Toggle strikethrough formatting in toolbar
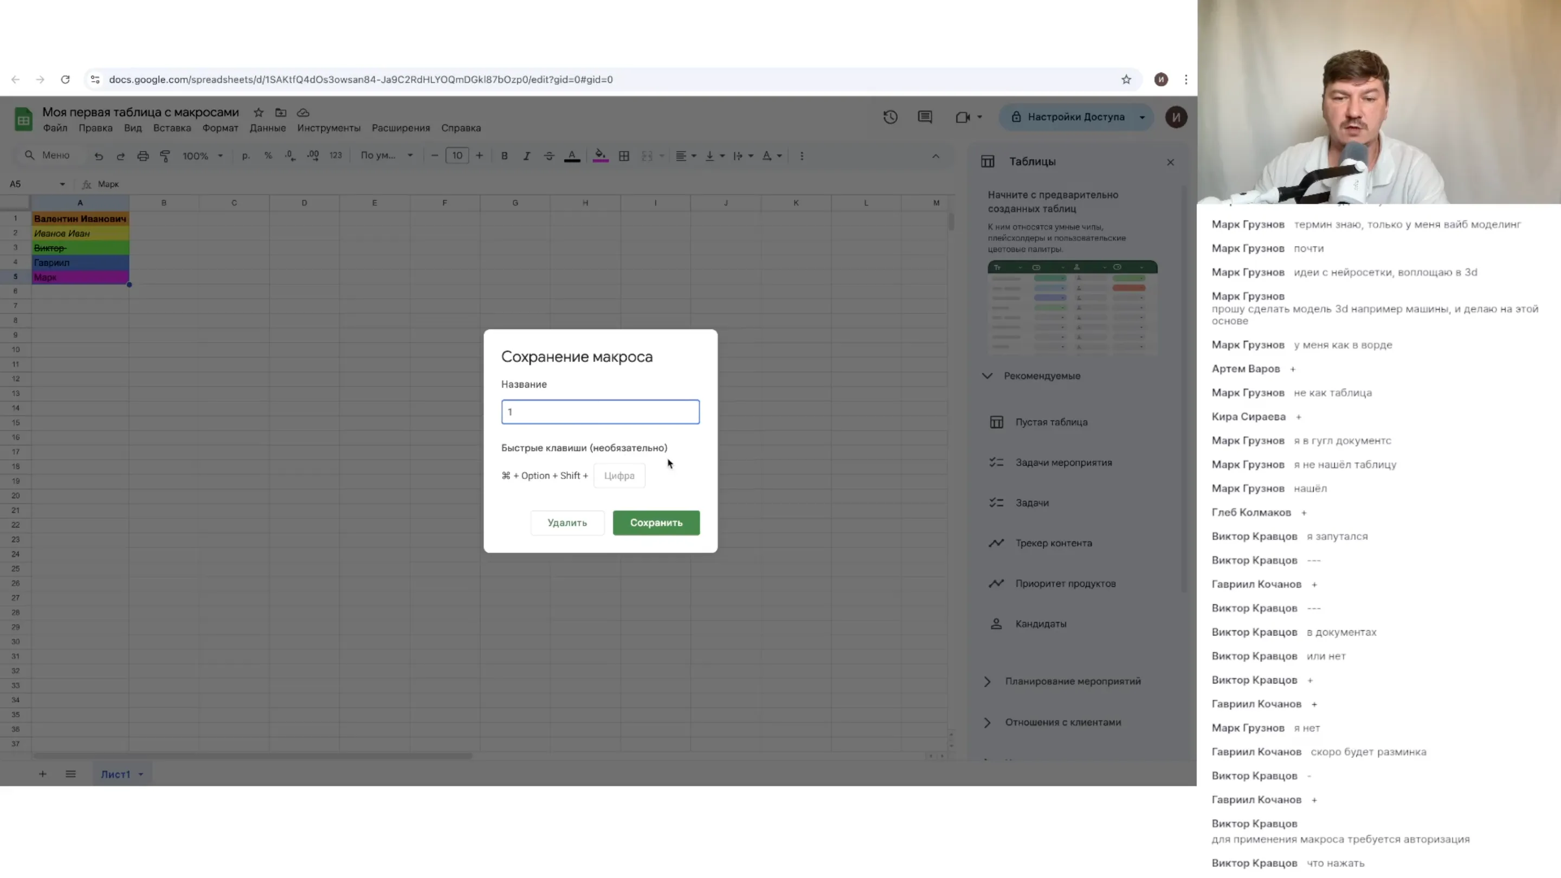The height and width of the screenshot is (878, 1561). pyautogui.click(x=549, y=156)
